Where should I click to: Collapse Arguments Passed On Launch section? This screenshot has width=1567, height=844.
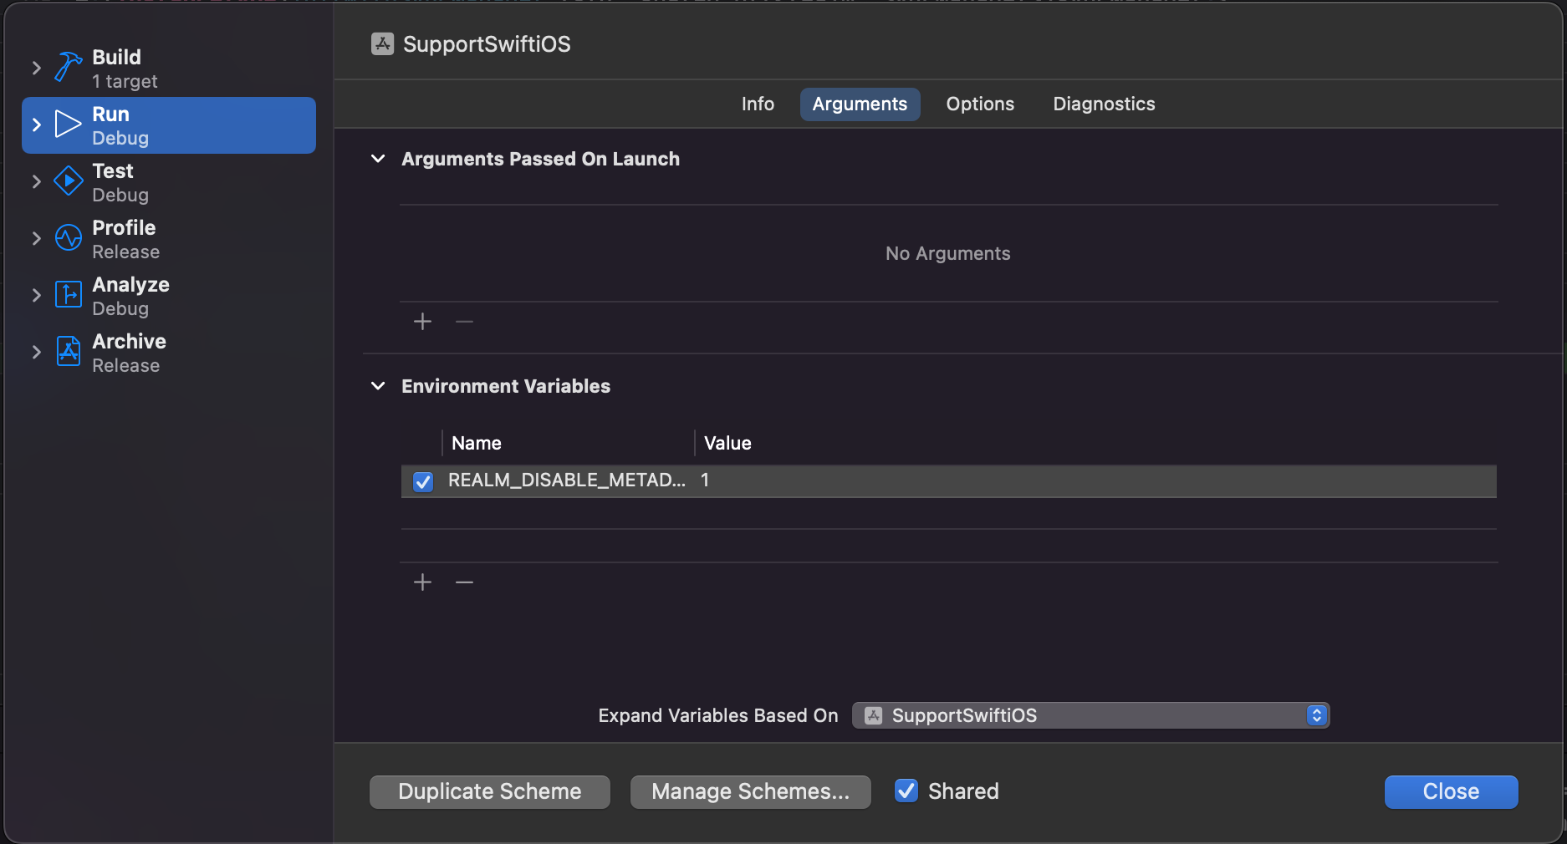379,159
